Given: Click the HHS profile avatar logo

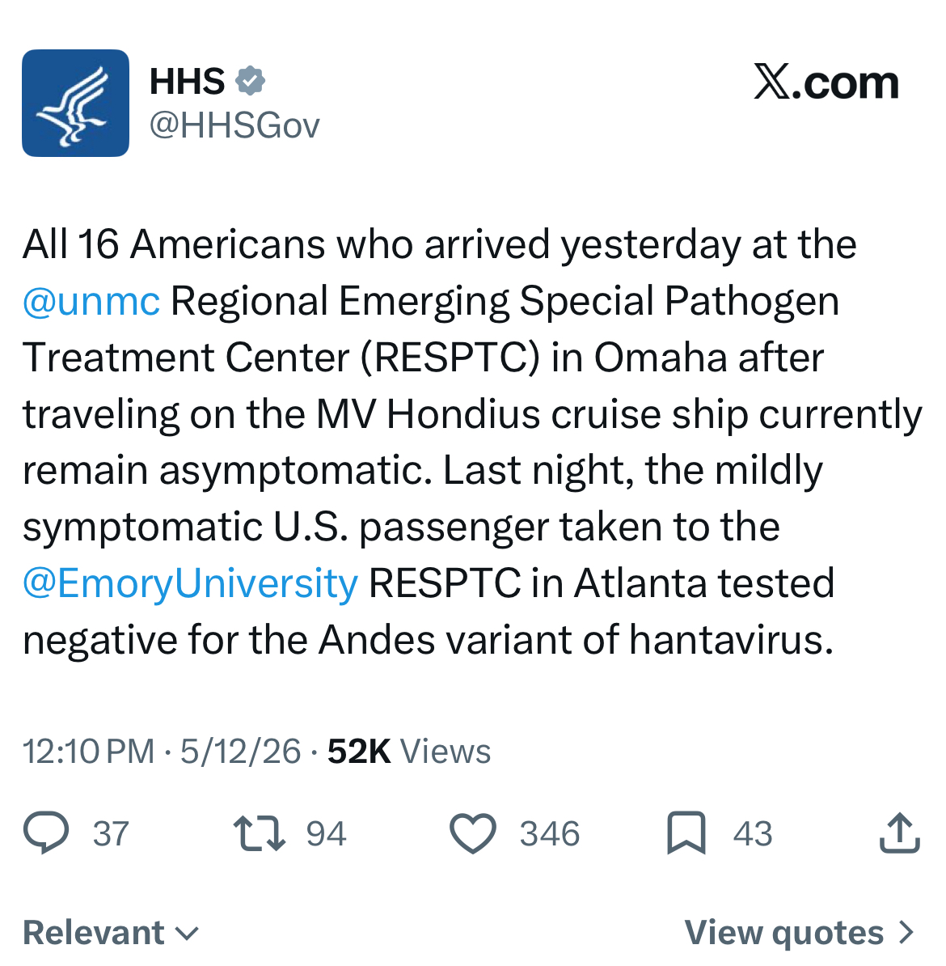Looking at the screenshot, I should [x=75, y=103].
